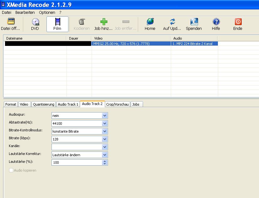Expand the Bitrate-Kontrollmodus dropdown
259x198 pixels.
click(x=105, y=131)
